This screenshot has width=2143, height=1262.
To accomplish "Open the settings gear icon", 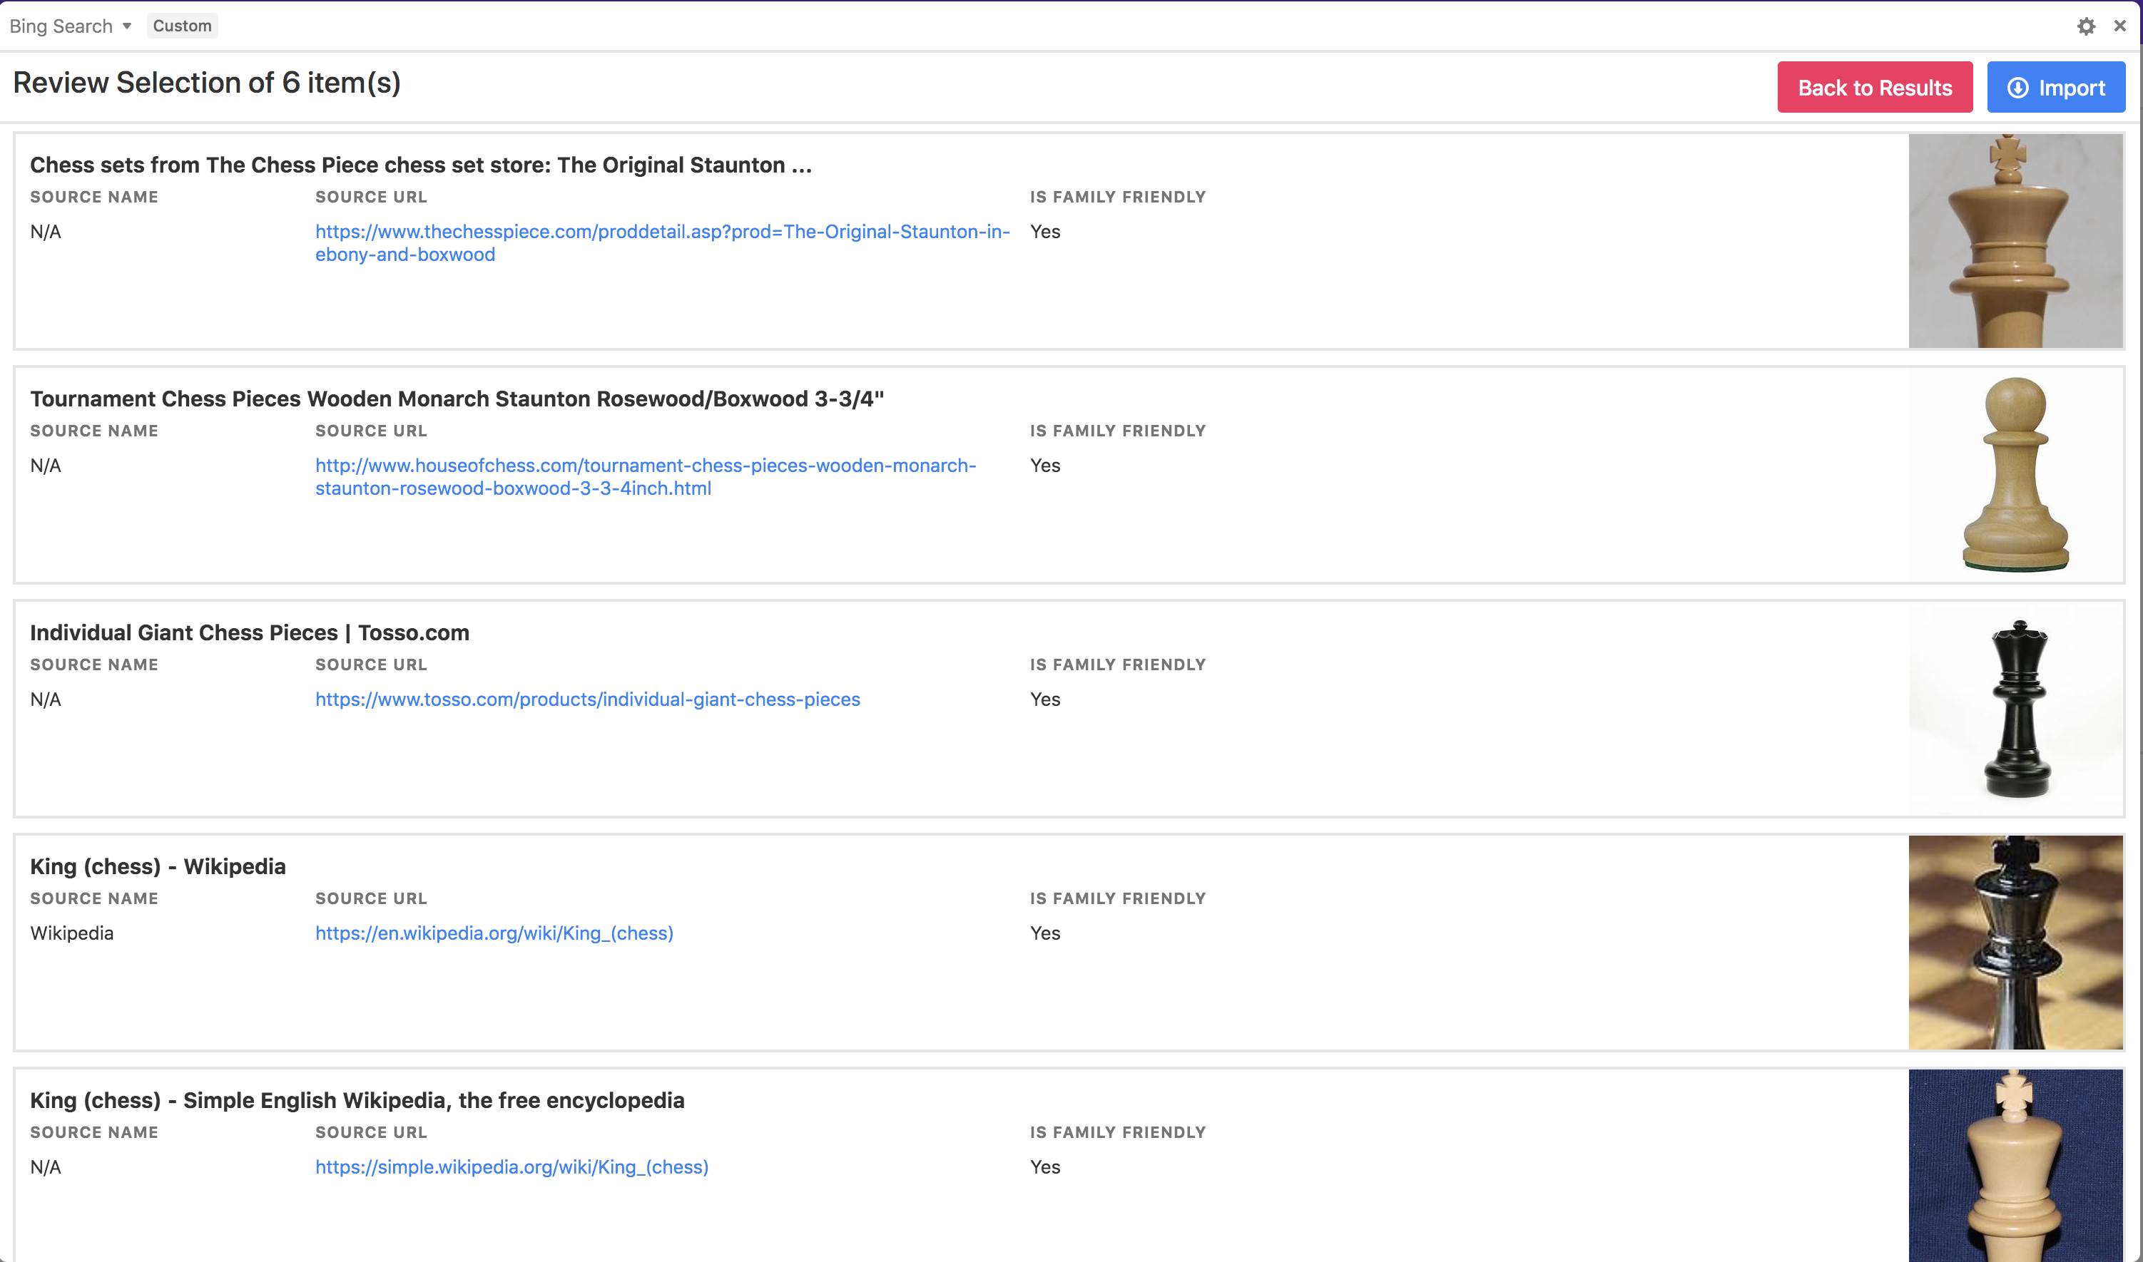I will (2085, 26).
